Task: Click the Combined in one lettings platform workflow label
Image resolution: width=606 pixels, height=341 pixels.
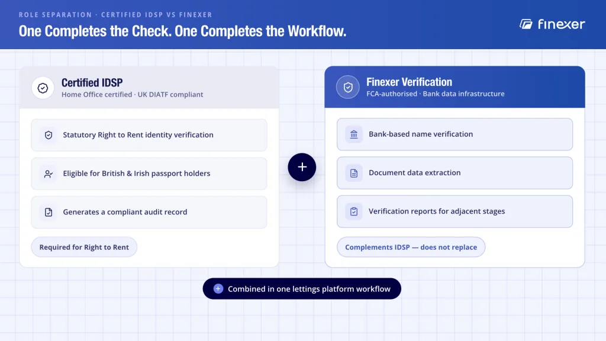Action: click(309, 289)
